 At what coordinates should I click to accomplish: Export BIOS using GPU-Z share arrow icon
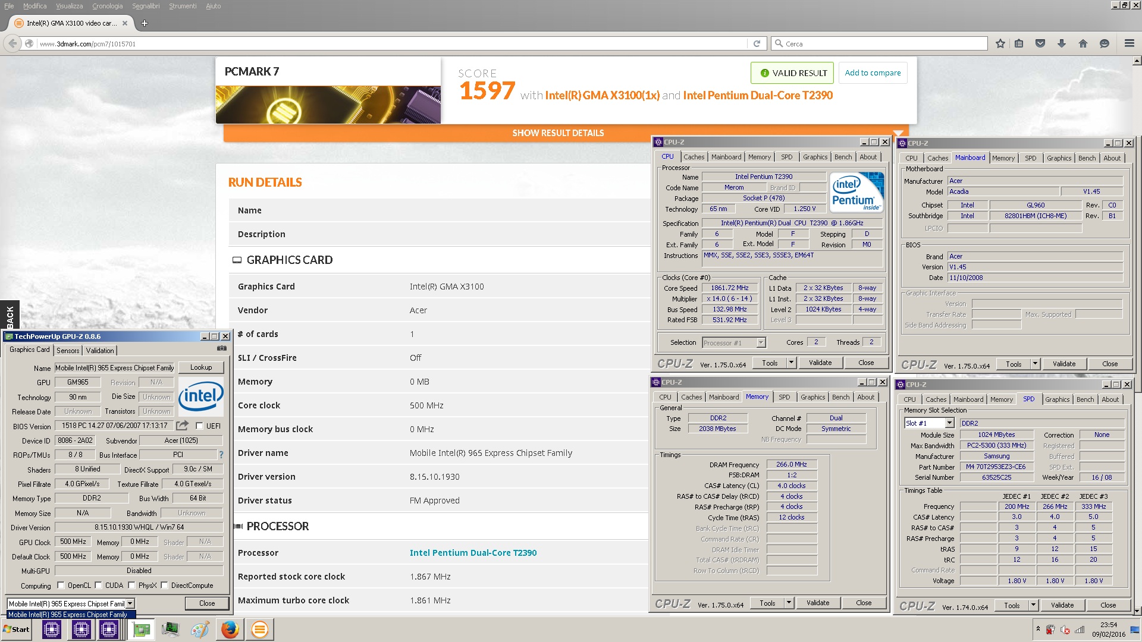coord(183,426)
